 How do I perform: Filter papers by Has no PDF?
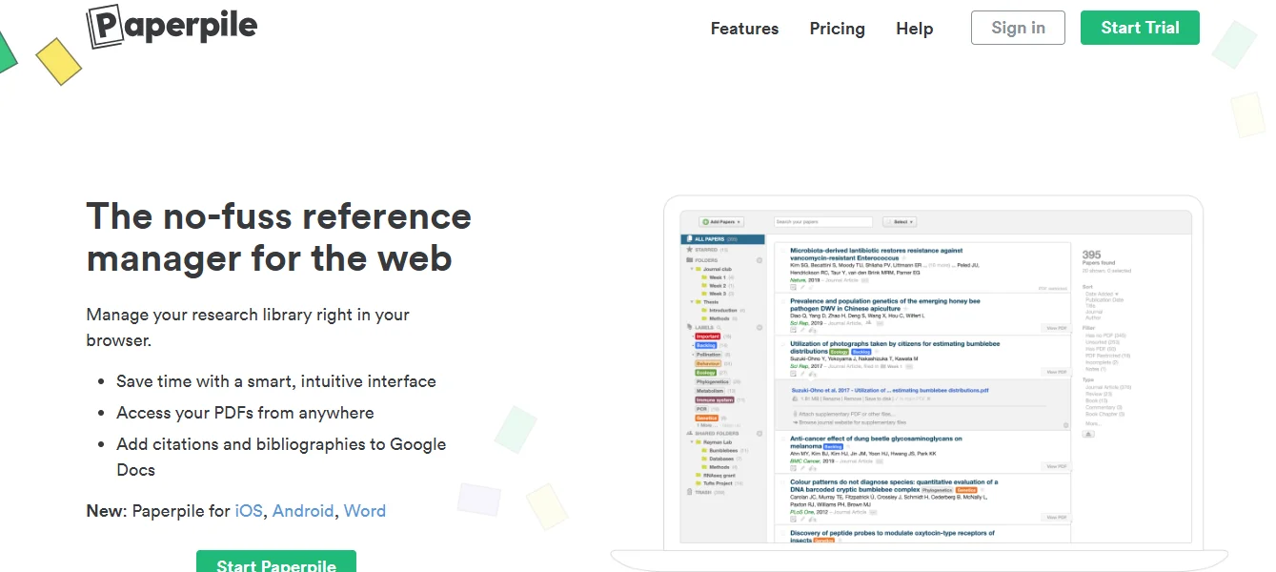[1105, 336]
